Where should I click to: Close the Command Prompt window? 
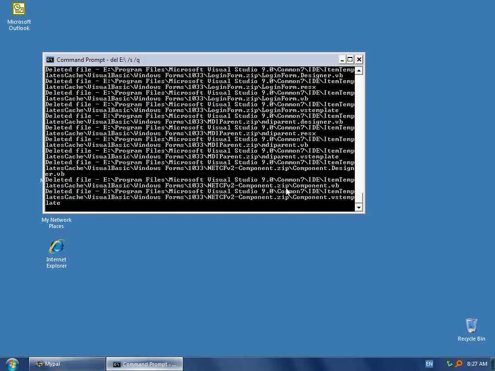[359, 59]
